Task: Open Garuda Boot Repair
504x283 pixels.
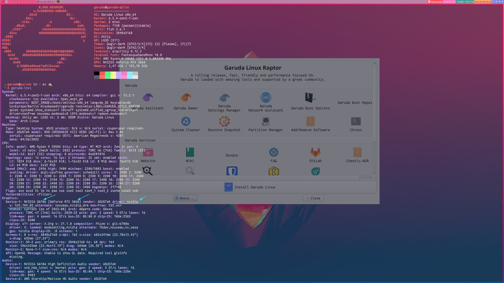Action: (x=355, y=103)
